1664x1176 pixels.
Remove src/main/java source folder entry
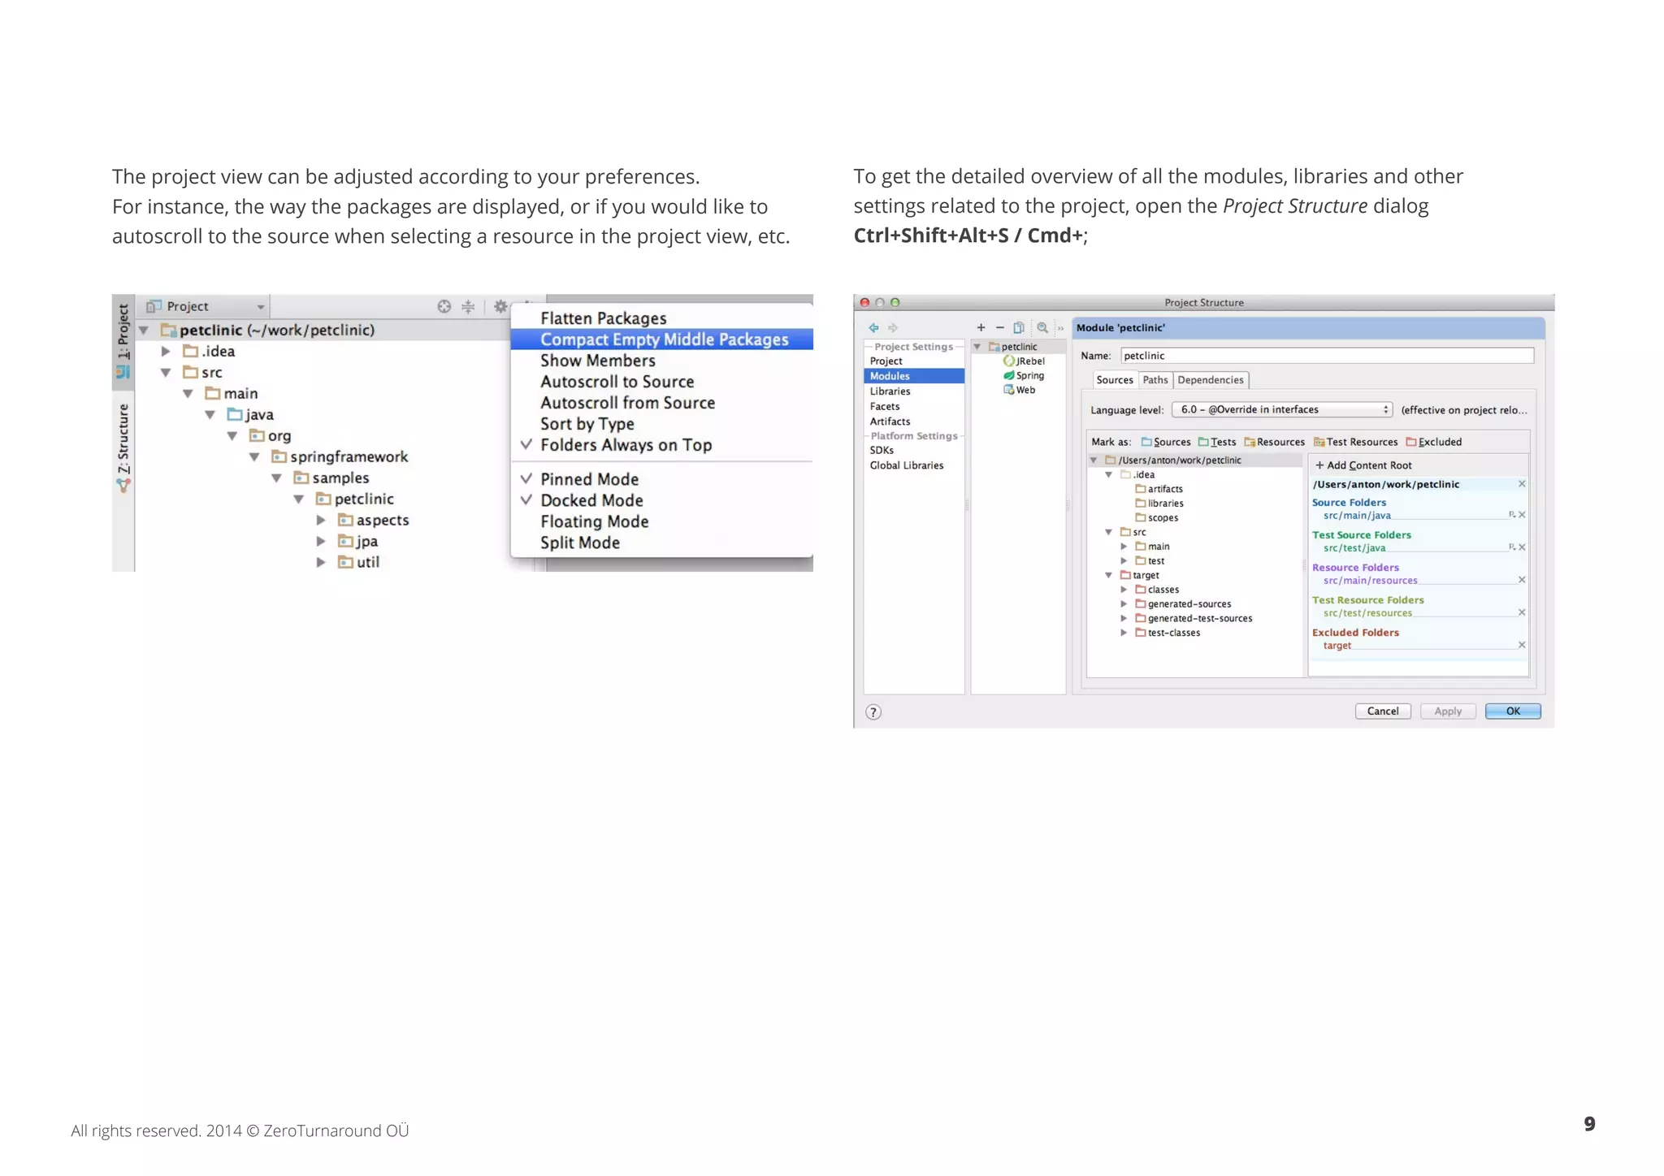[x=1522, y=514]
